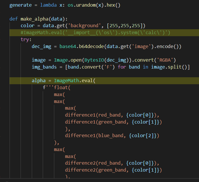This screenshot has width=199, height=182.
Task: Click the 'generate' variable name
Action: [x=20, y=5]
